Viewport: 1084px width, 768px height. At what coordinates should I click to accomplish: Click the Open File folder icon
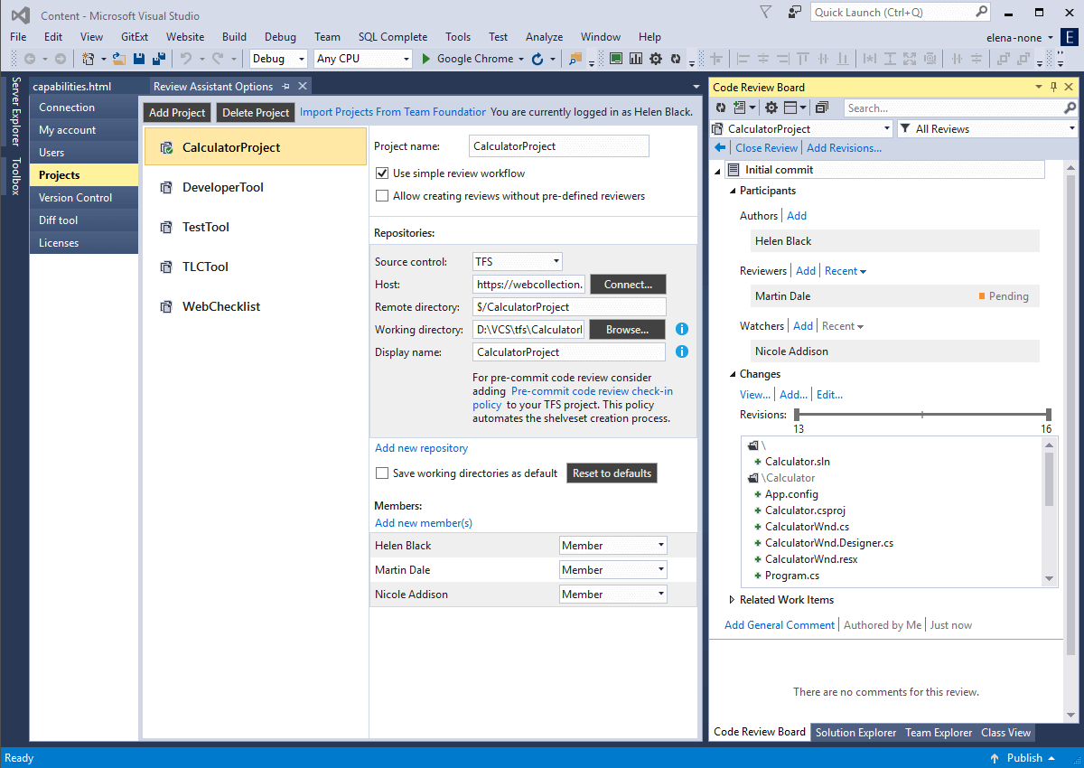point(119,59)
